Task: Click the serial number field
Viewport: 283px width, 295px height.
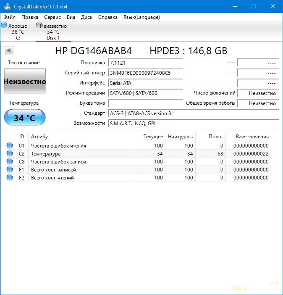Action: pyautogui.click(x=145, y=73)
